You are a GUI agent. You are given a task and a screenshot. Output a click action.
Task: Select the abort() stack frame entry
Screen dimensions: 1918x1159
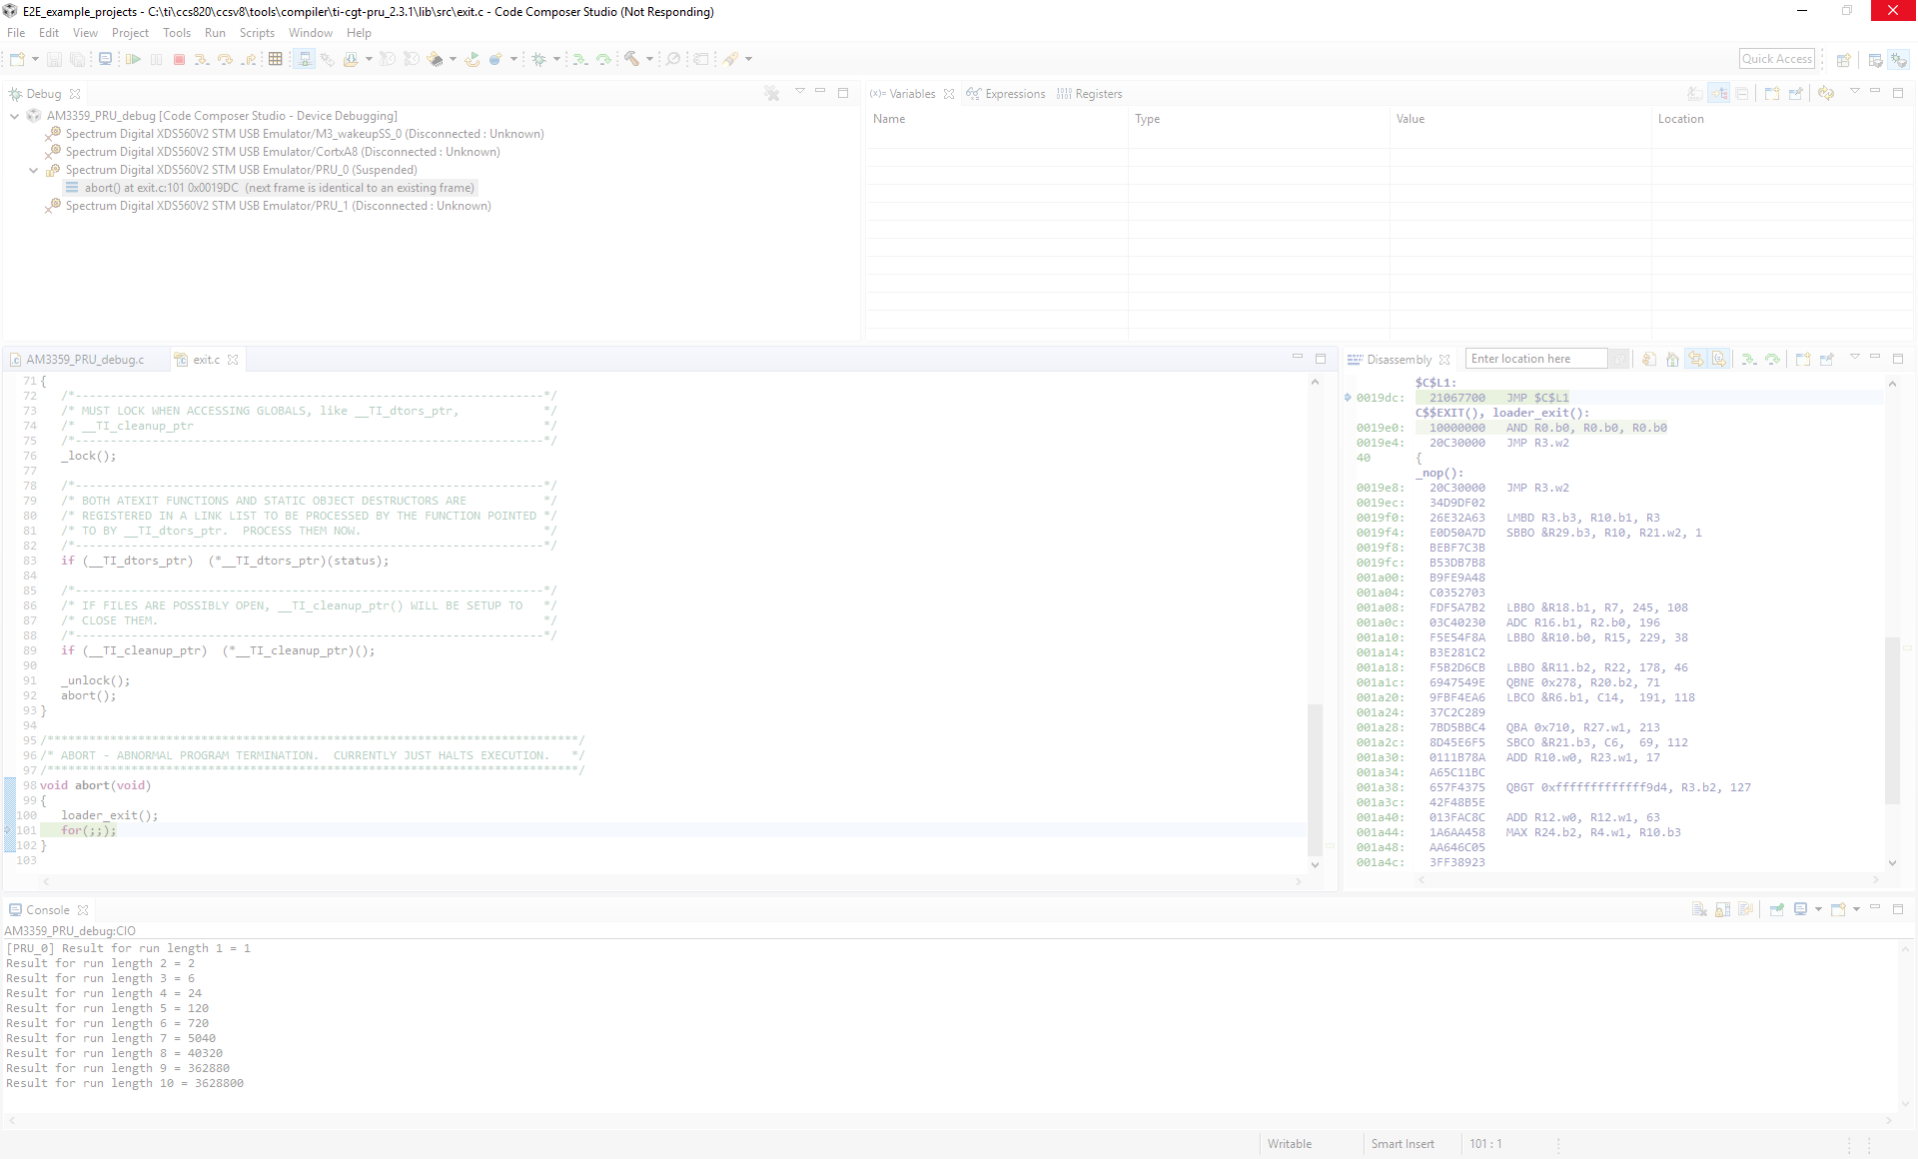279,188
